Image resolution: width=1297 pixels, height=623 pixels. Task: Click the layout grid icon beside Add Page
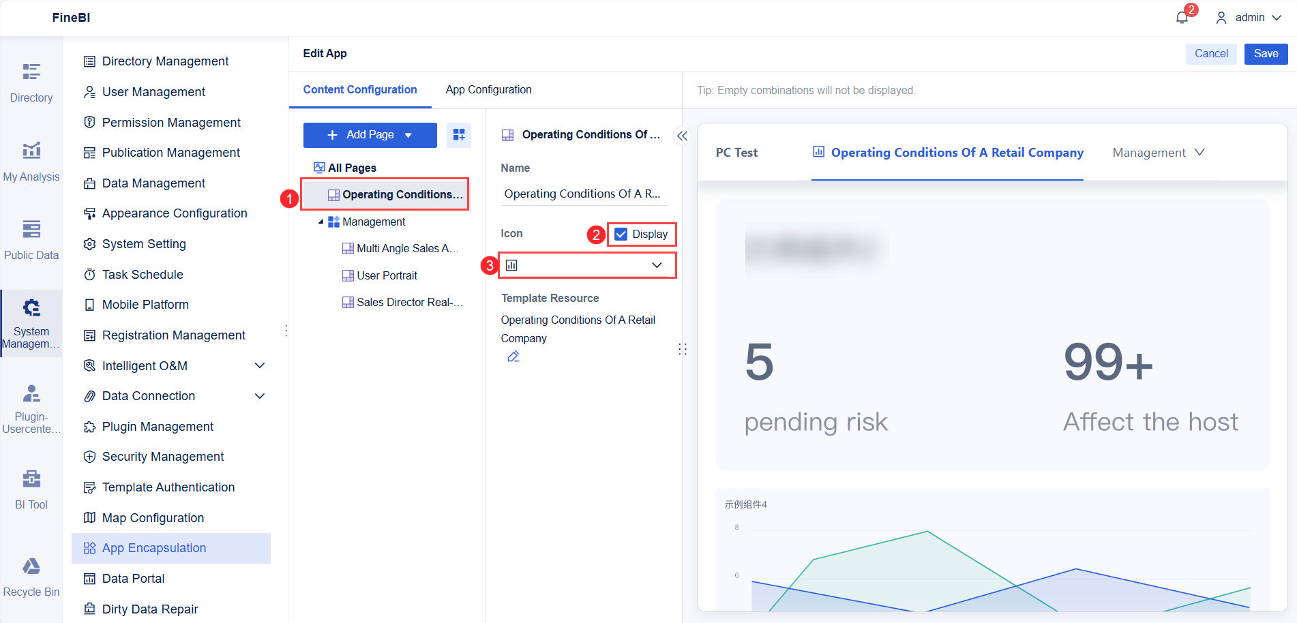tap(459, 135)
